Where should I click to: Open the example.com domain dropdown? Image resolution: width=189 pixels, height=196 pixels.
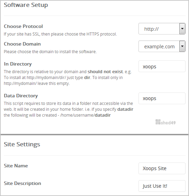162,46
